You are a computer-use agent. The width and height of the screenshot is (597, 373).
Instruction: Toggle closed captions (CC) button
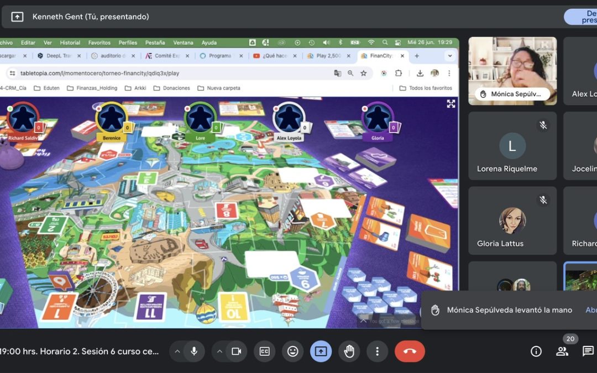(264, 351)
